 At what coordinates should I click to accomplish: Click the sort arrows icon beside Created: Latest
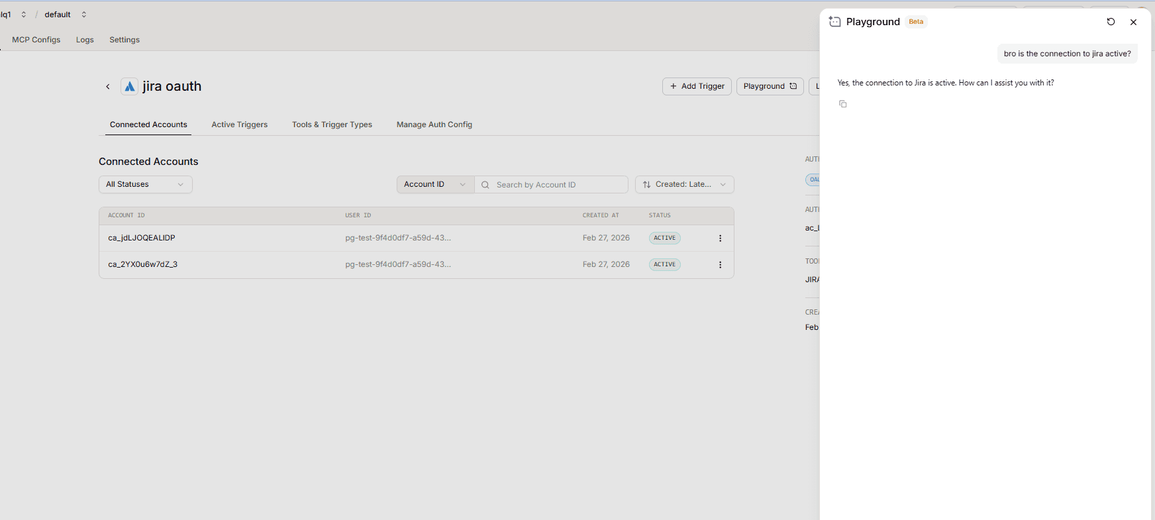click(x=647, y=185)
